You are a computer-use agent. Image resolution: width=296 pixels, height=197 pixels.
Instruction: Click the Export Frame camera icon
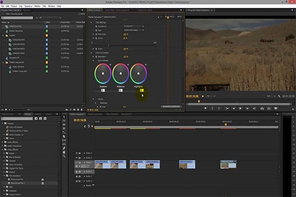click(276, 108)
